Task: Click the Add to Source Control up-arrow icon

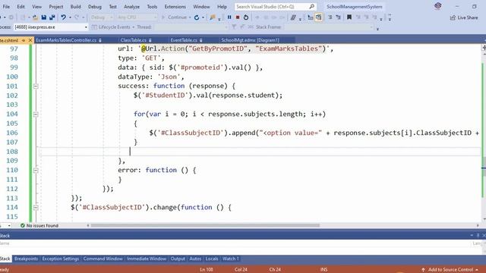Action: (x=423, y=270)
